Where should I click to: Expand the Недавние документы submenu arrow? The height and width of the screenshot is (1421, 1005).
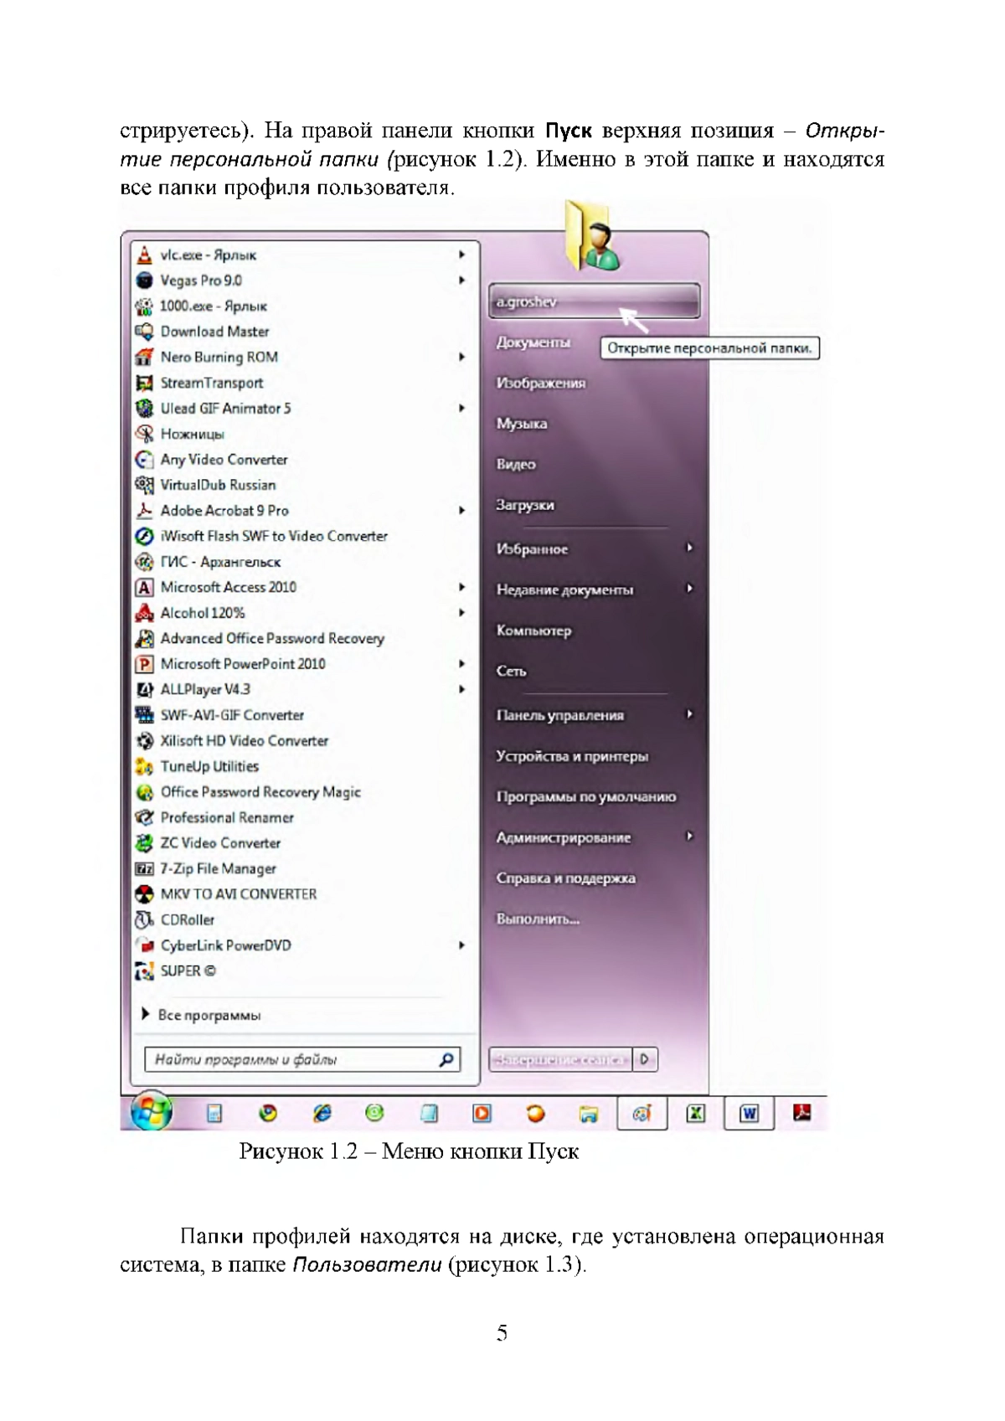coord(689,589)
